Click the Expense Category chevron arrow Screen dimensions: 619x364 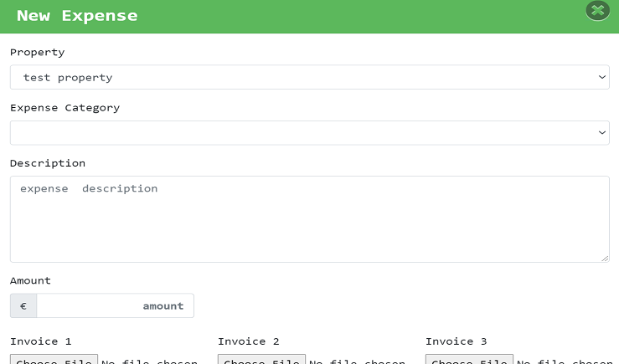coord(602,132)
